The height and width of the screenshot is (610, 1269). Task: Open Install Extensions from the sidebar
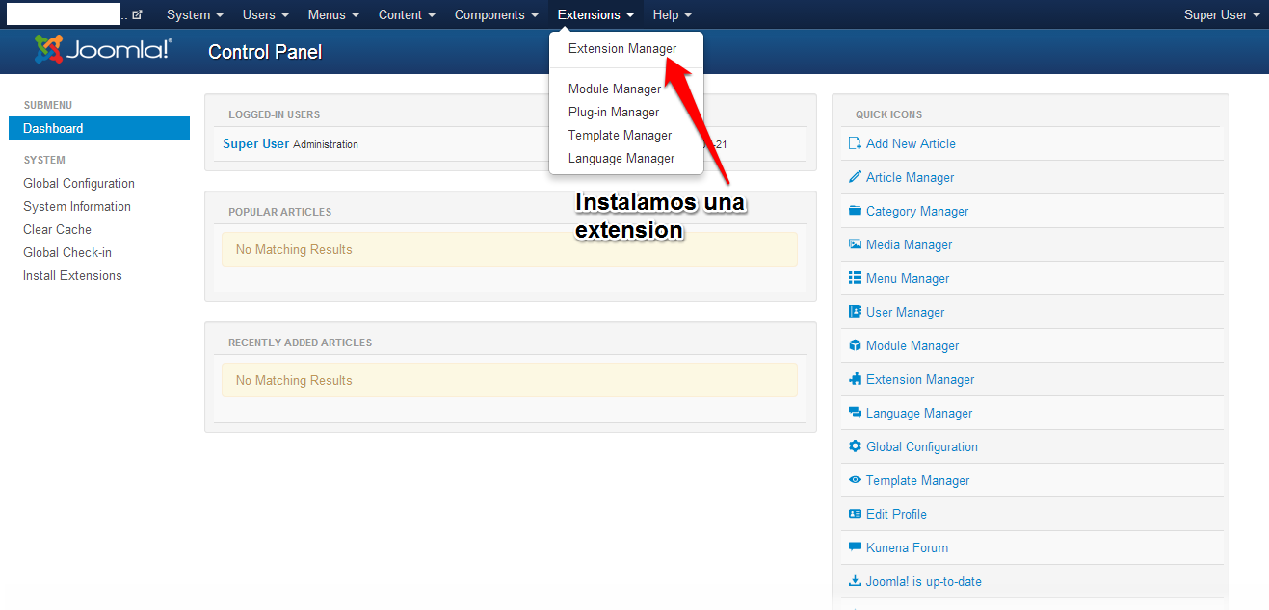(72, 275)
